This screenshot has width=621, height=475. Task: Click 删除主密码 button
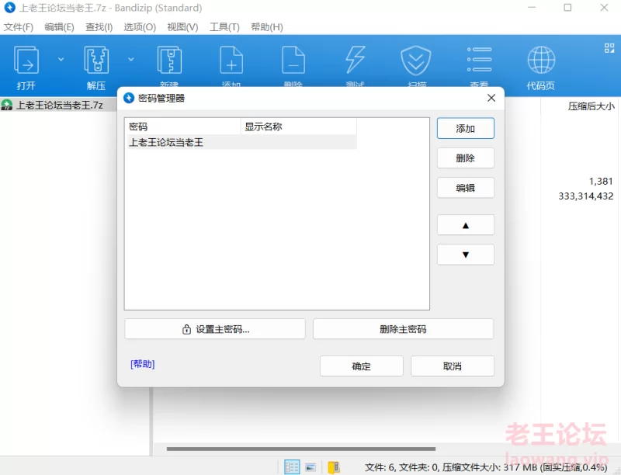403,329
